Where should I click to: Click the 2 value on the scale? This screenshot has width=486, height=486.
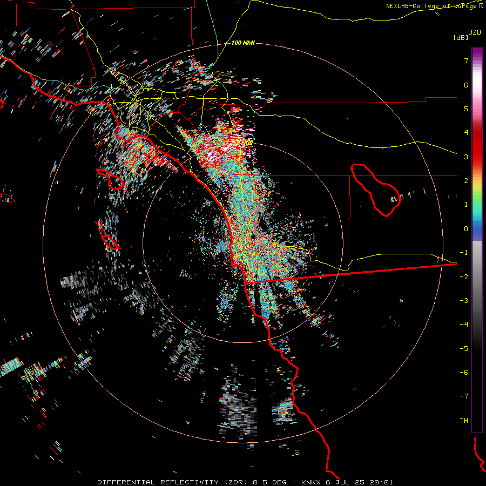tap(466, 181)
